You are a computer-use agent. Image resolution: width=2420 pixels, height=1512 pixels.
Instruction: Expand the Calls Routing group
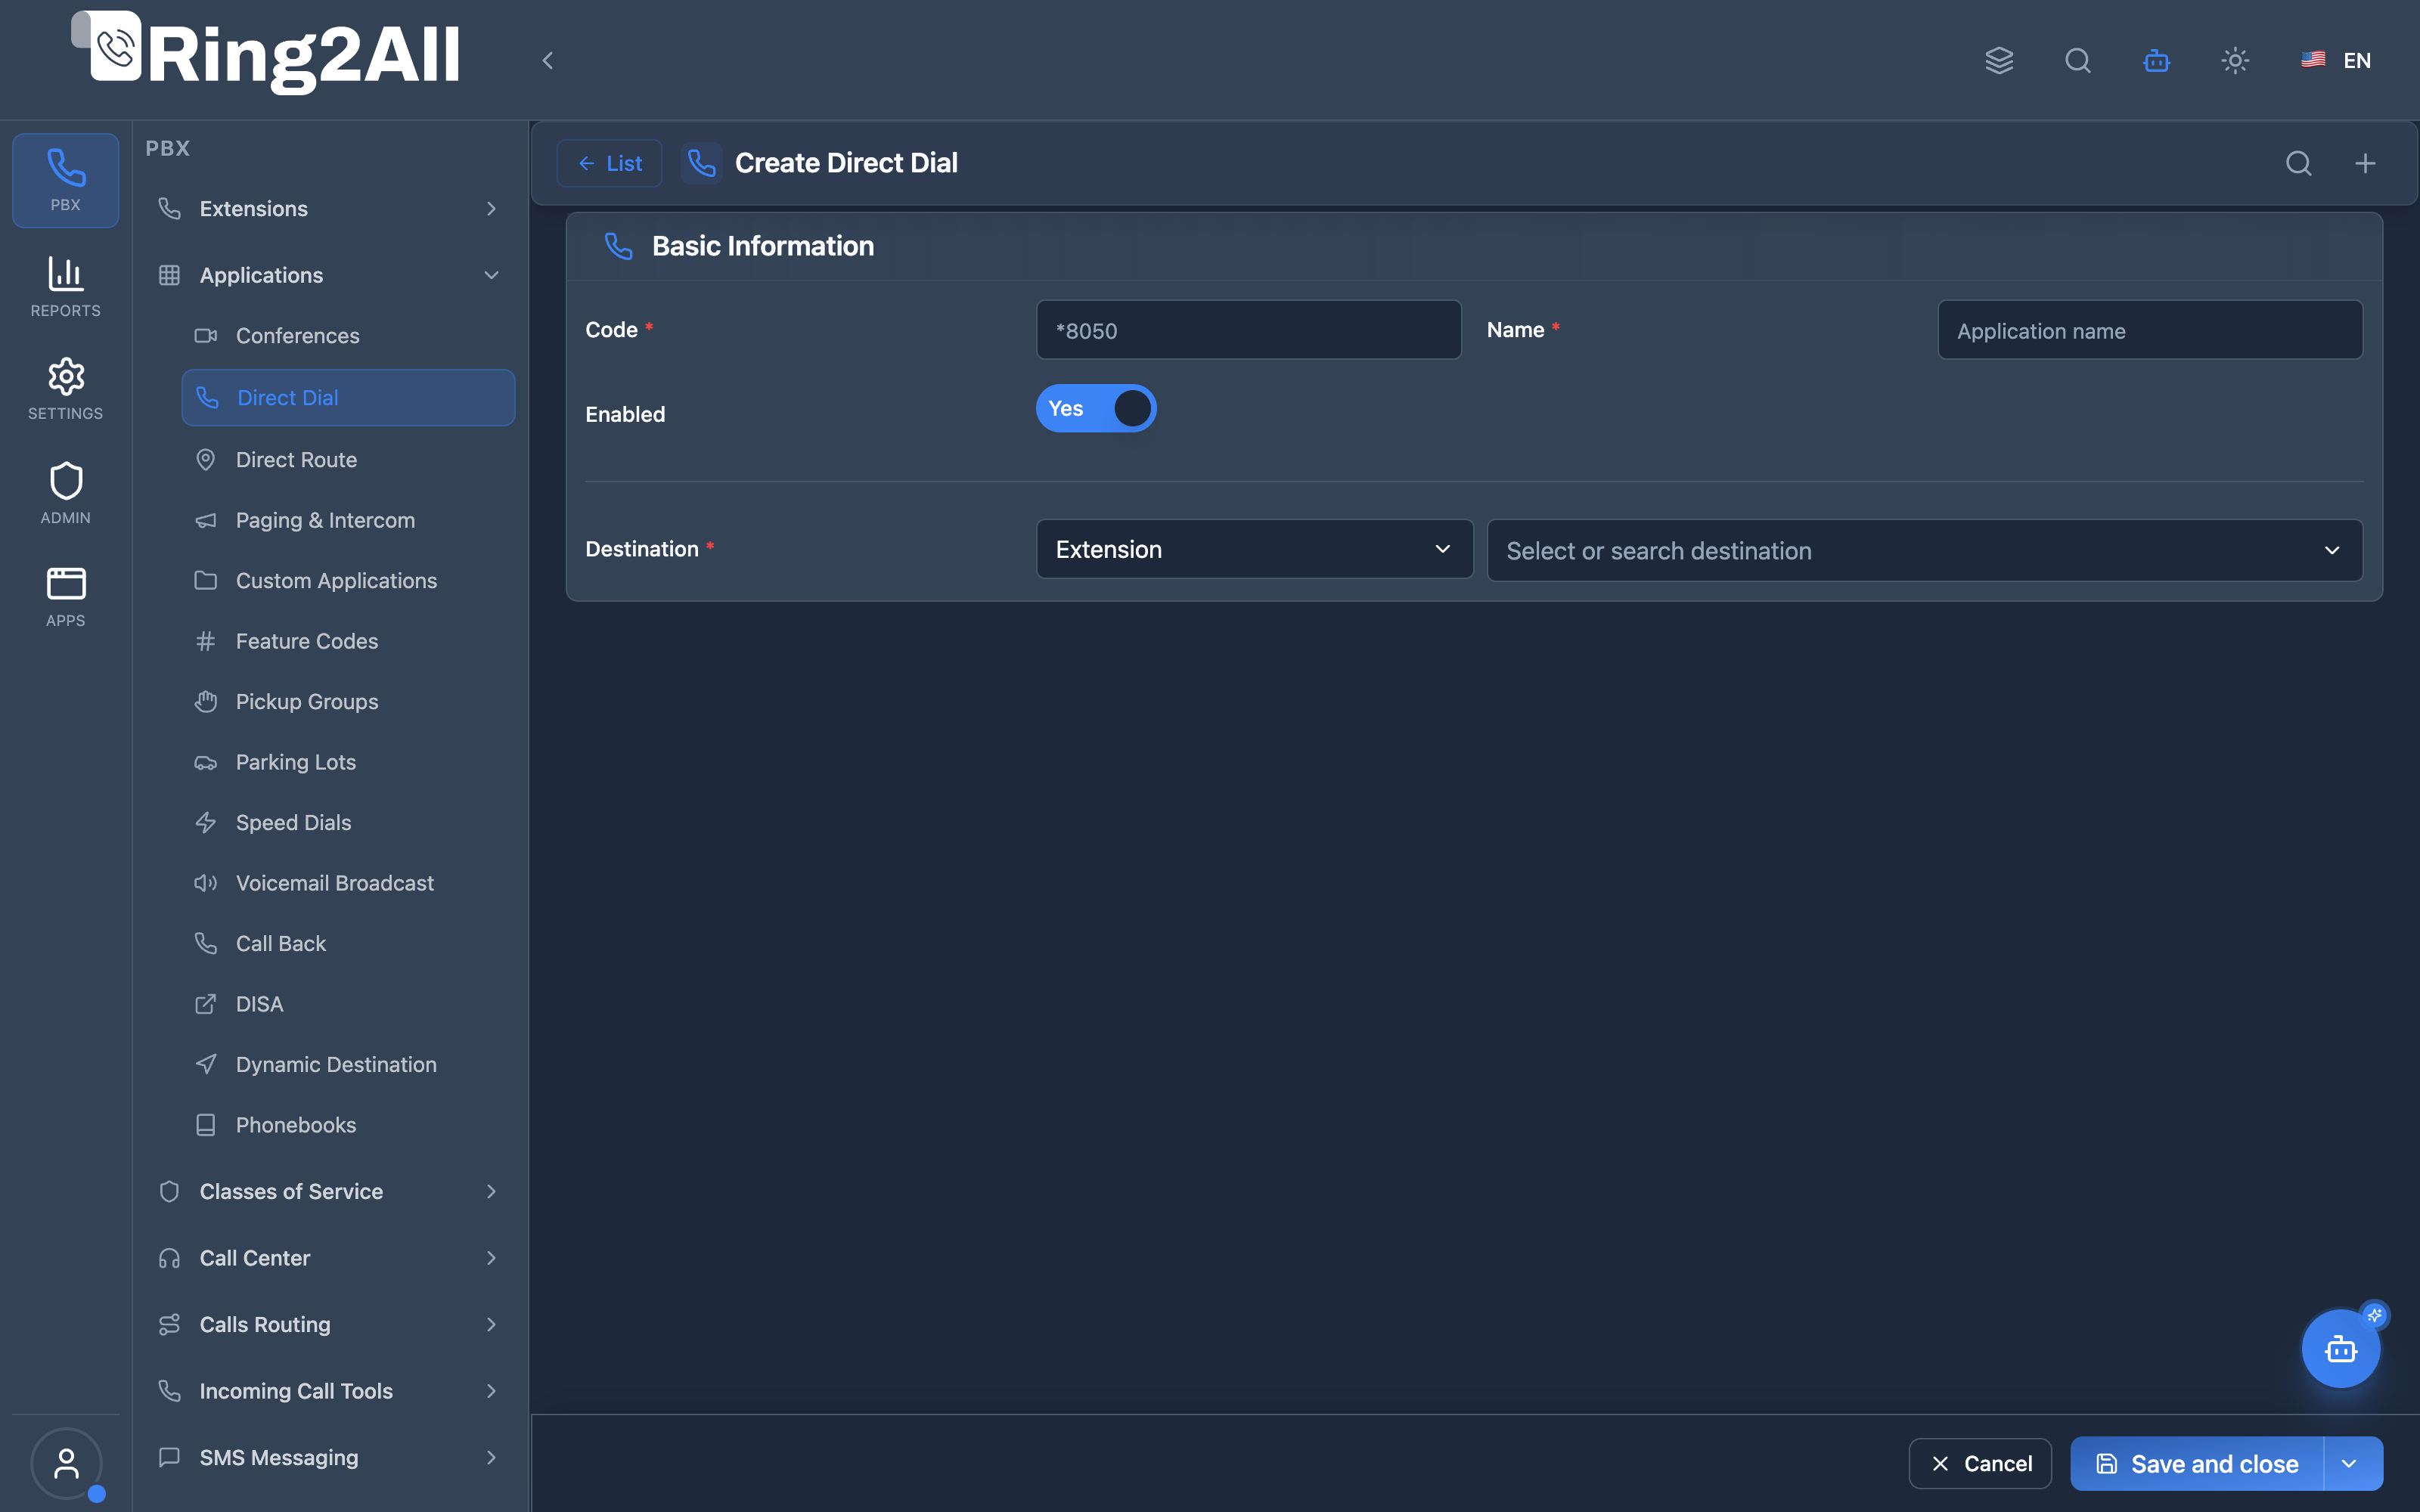[330, 1324]
